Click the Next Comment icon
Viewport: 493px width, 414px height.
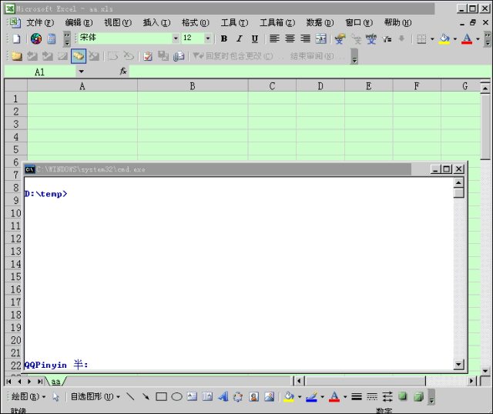pyautogui.click(x=48, y=56)
